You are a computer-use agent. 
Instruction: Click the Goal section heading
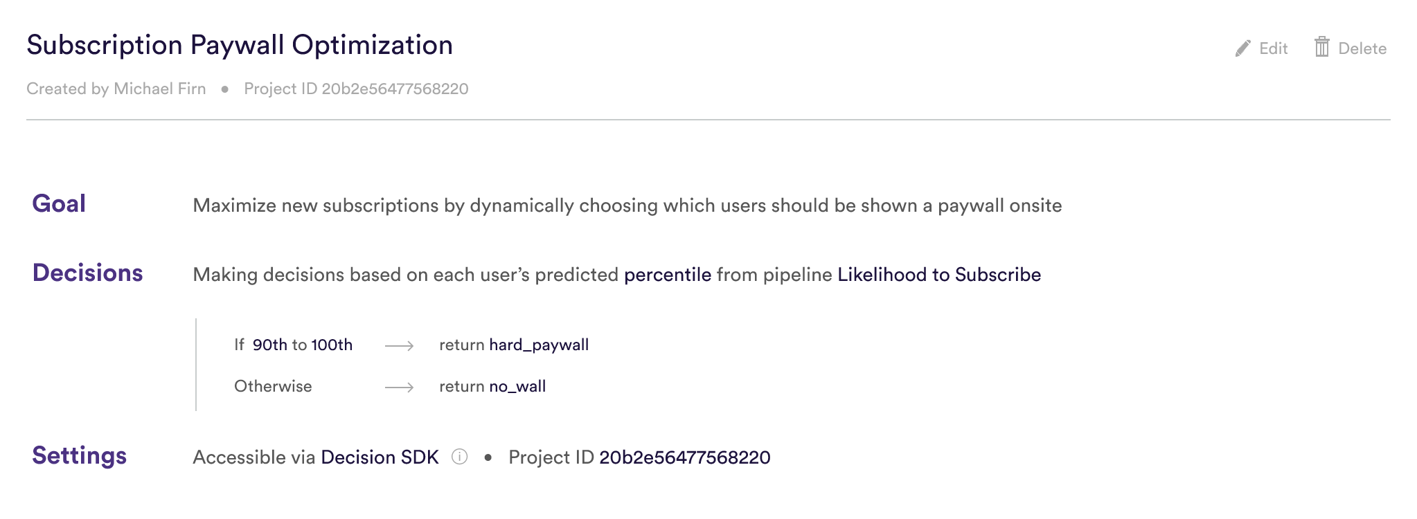(x=59, y=203)
